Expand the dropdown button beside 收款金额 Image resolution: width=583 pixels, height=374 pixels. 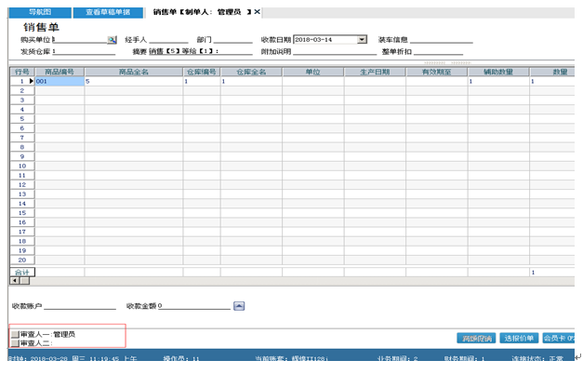coord(238,304)
